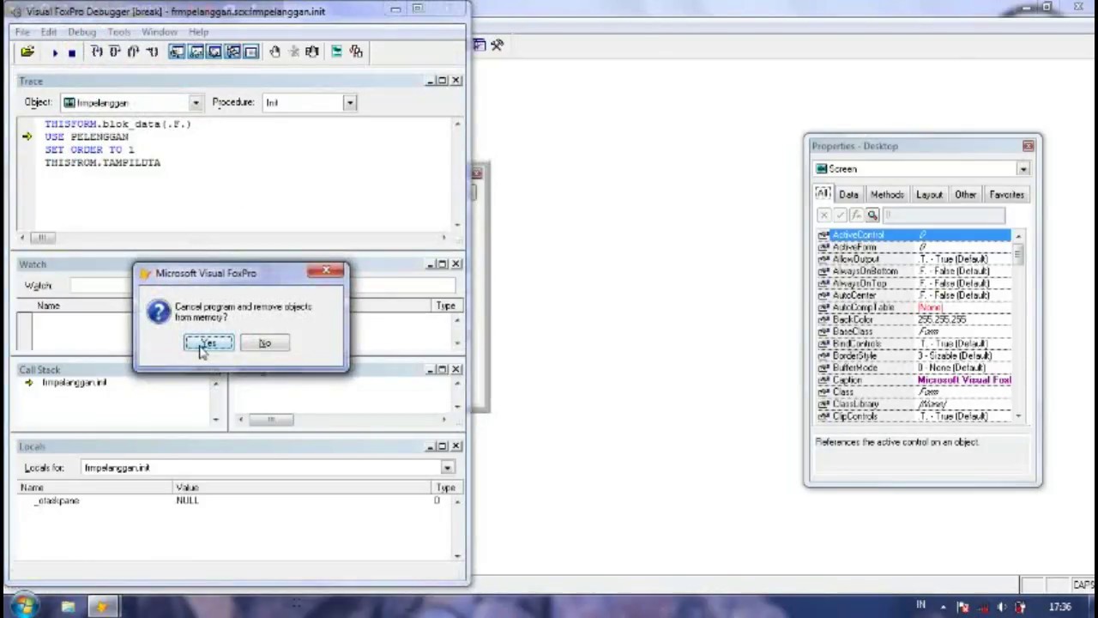Click code line USE PELENGGAN
This screenshot has width=1098, height=618.
(x=87, y=137)
